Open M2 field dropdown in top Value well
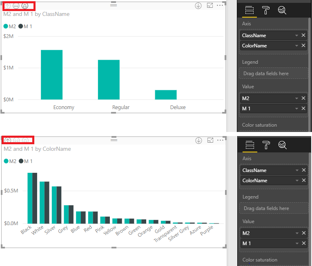Viewport: 312px width, 266px height. [x=296, y=98]
